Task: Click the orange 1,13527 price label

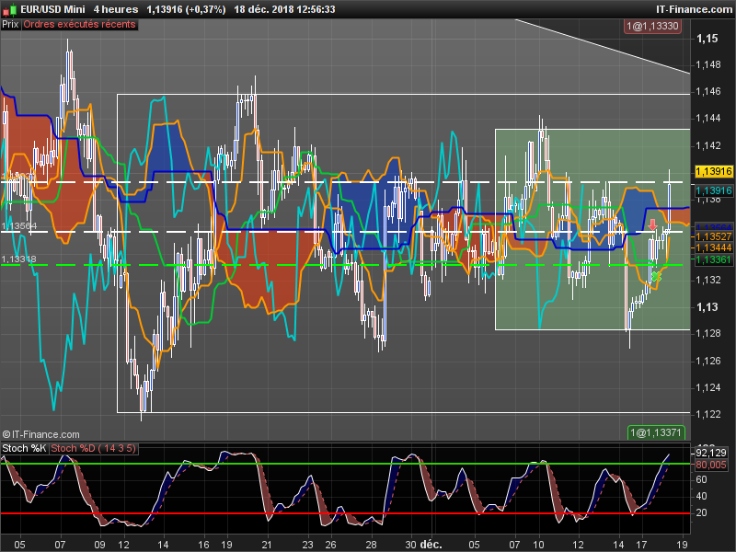Action: (713, 237)
